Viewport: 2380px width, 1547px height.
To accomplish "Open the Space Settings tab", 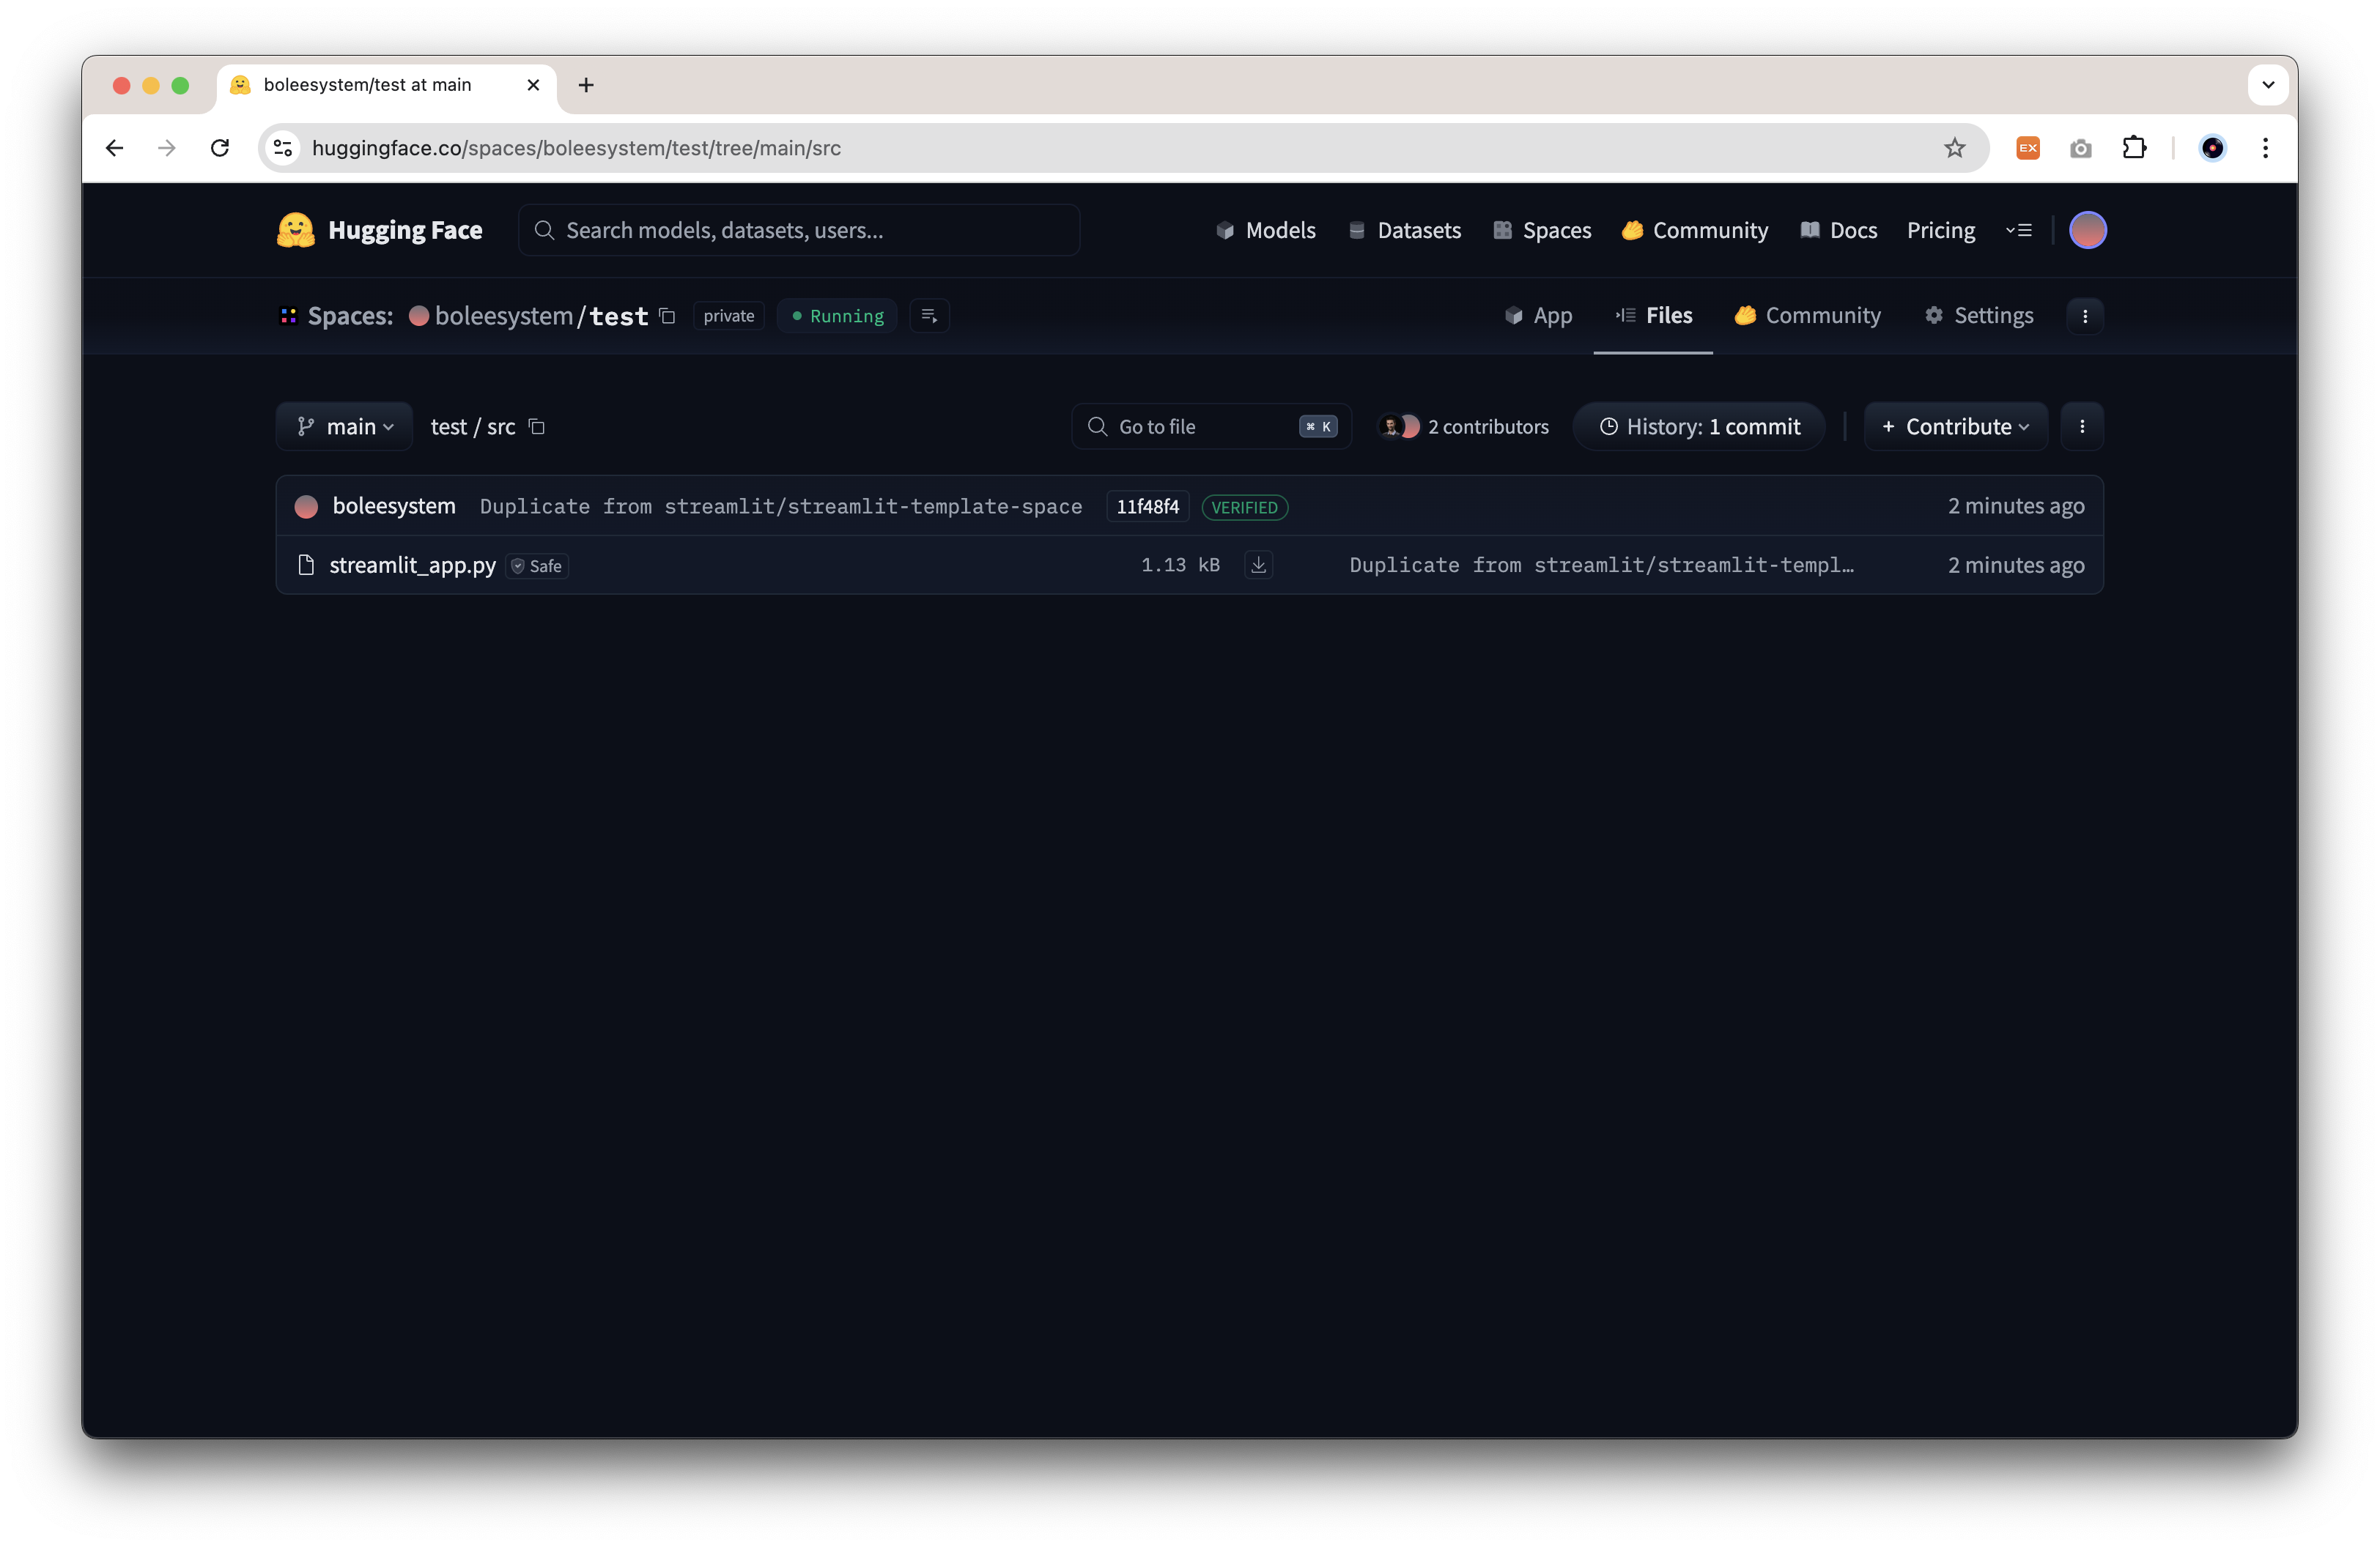I will tap(1979, 316).
